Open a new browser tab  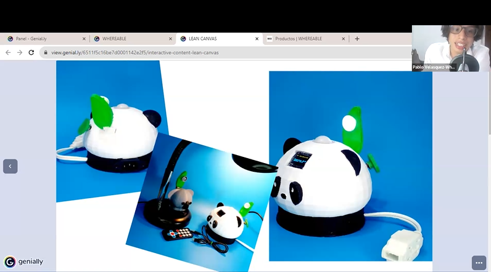[357, 39]
